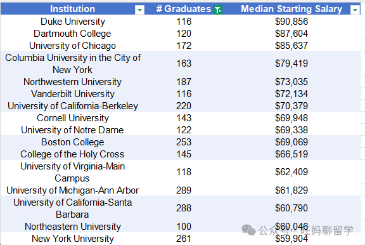Open the Institution column filter dropdown
Image resolution: width=365 pixels, height=245 pixels.
[x=139, y=10]
